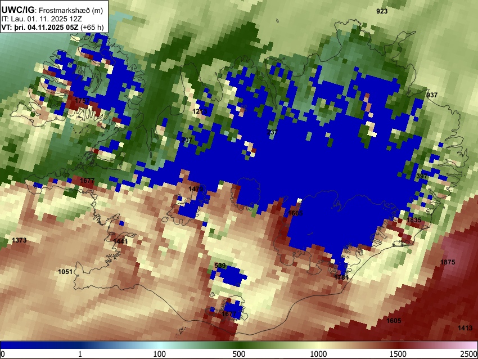Click the 1051 height value
The width and height of the screenshot is (478, 359).
tap(65, 271)
